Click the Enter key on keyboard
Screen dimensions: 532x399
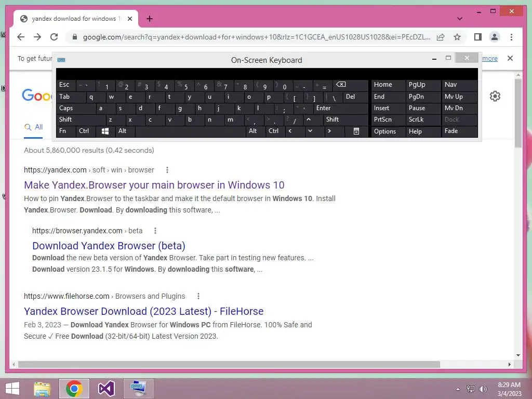pos(341,108)
